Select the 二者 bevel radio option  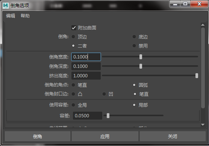point(73,46)
